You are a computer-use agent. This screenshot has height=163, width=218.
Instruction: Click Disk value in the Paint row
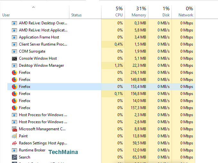click(x=163, y=136)
